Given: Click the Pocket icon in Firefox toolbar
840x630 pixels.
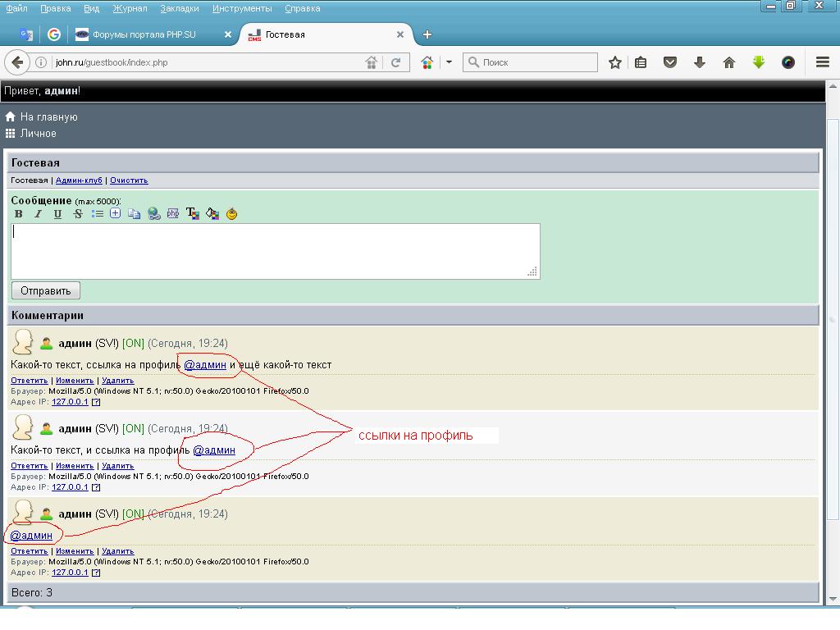Looking at the screenshot, I should point(670,62).
